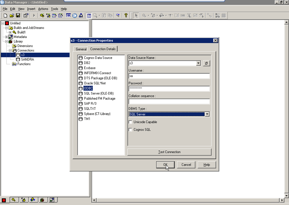Open the Actions menu

pos(43,9)
